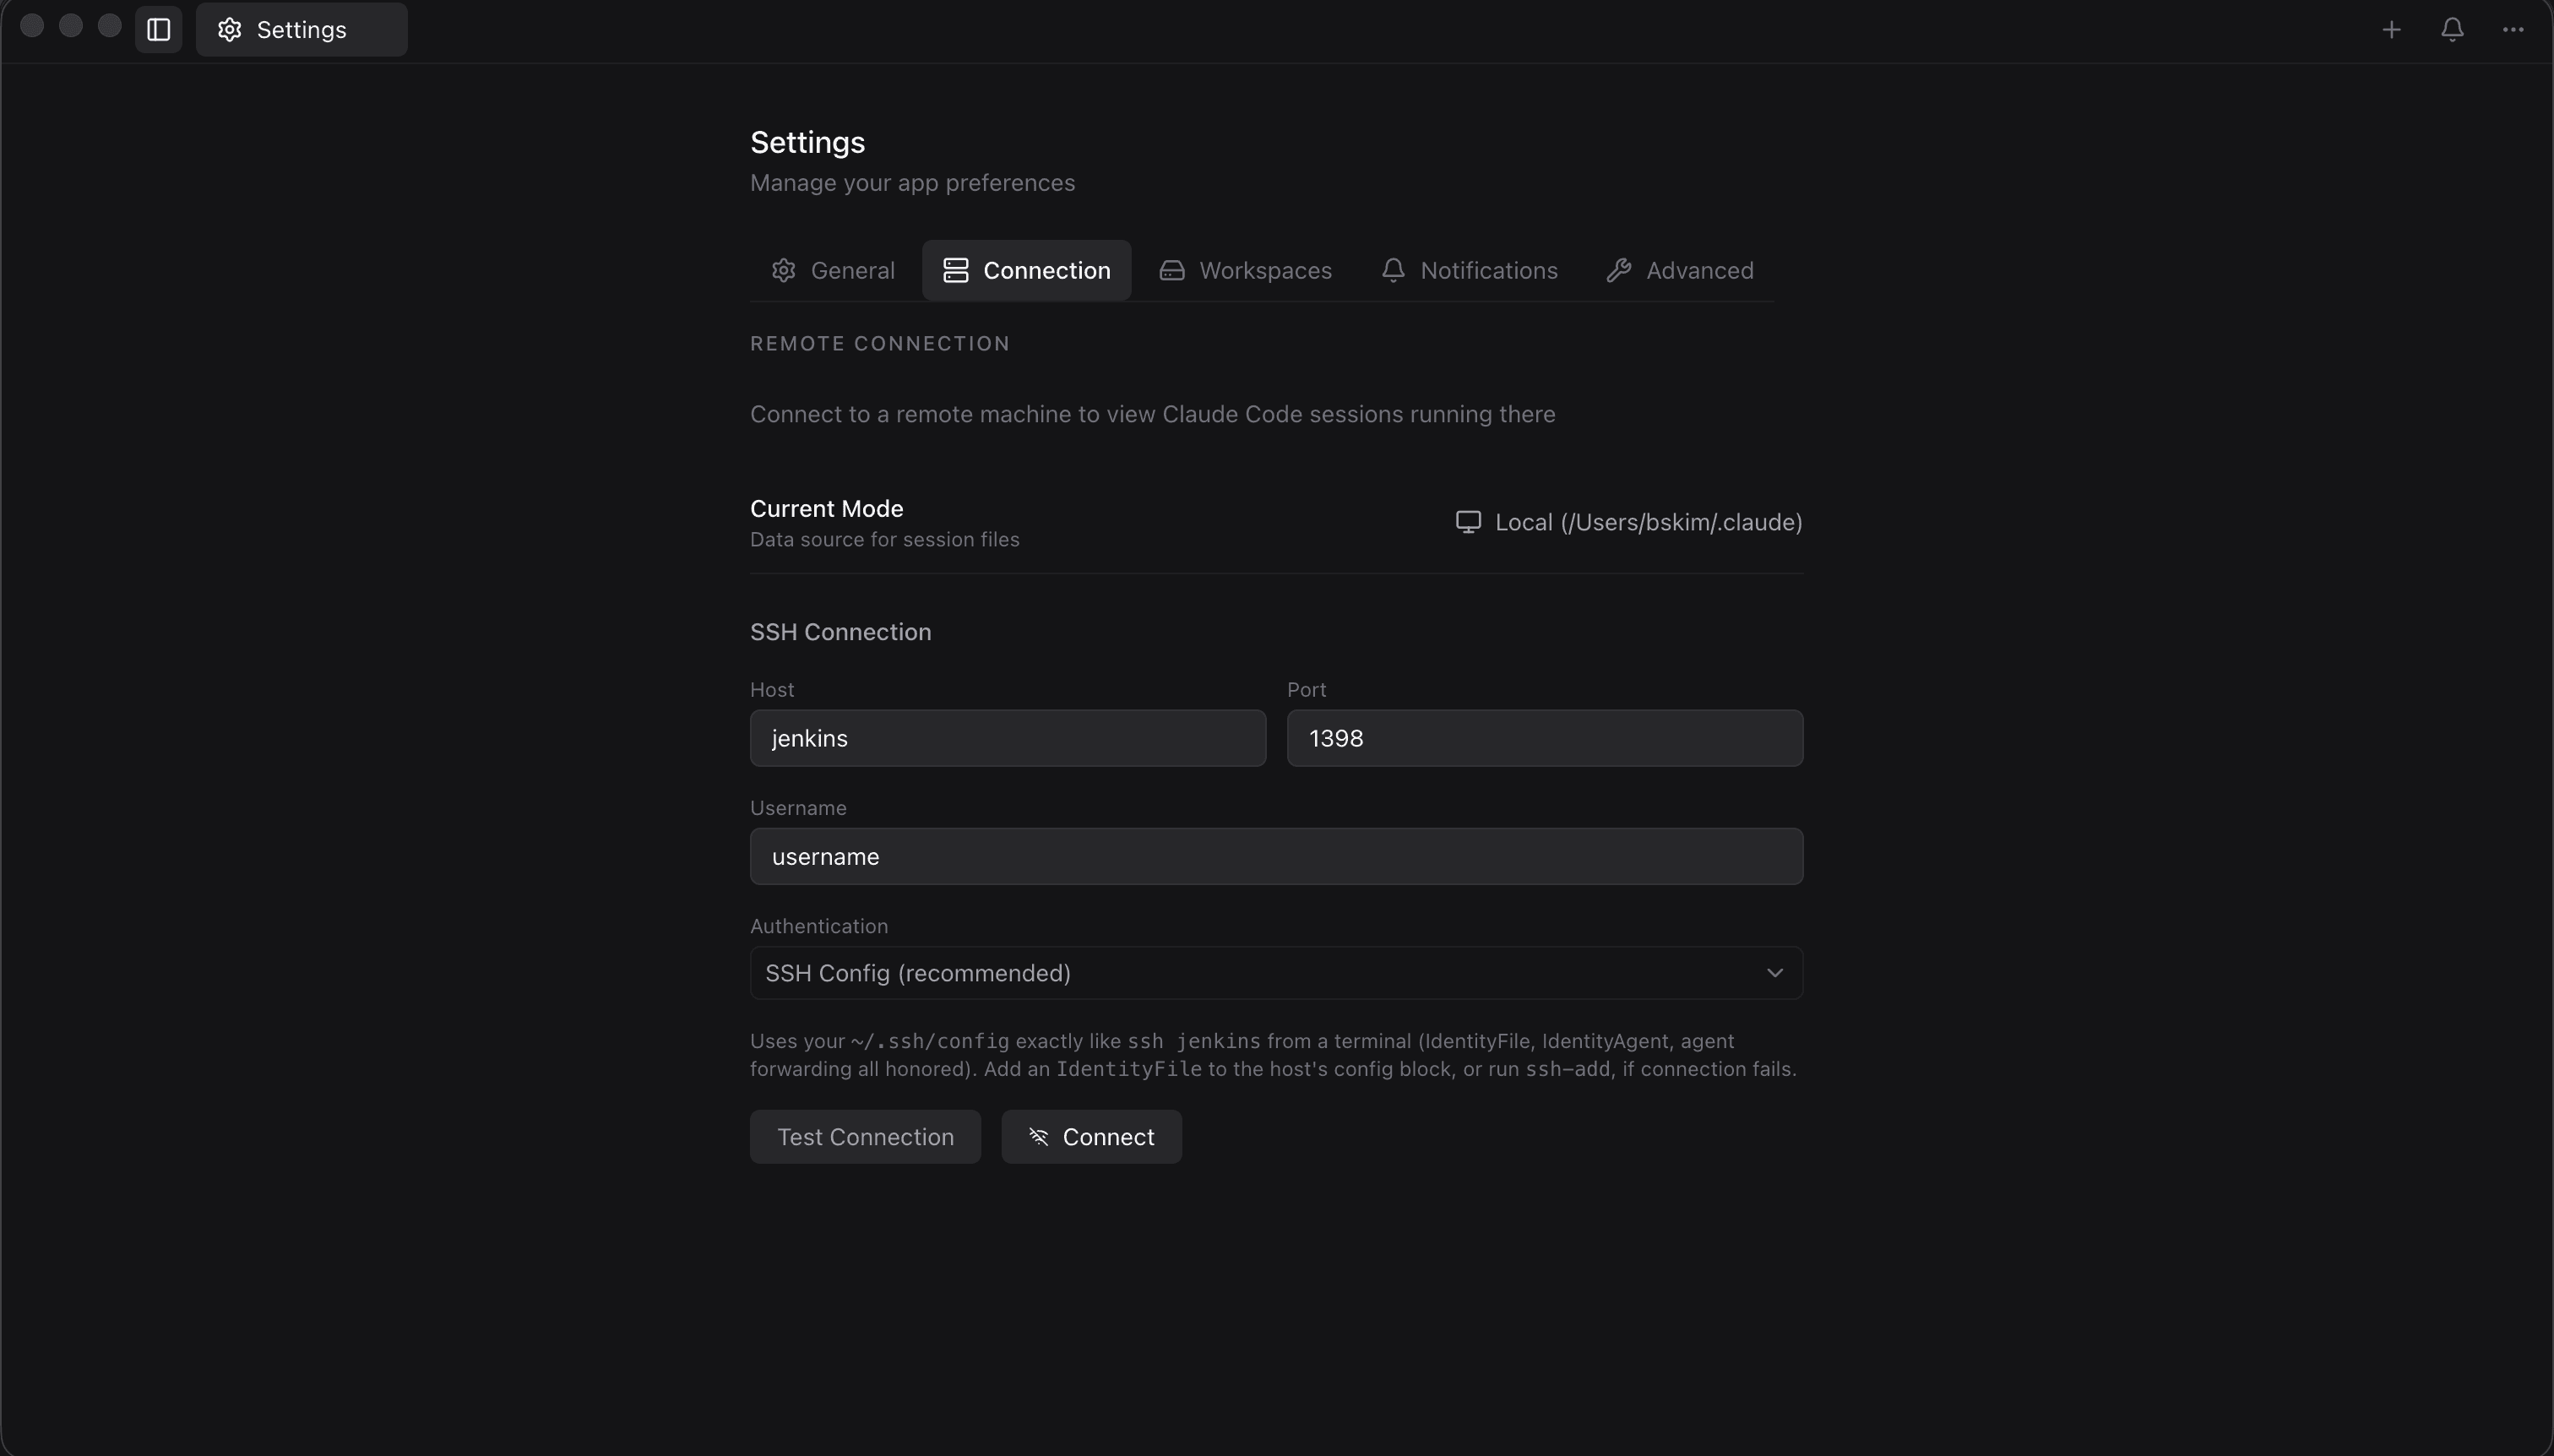Open the Authentication dropdown
Viewport: 2554px width, 1456px height.
tap(1276, 973)
